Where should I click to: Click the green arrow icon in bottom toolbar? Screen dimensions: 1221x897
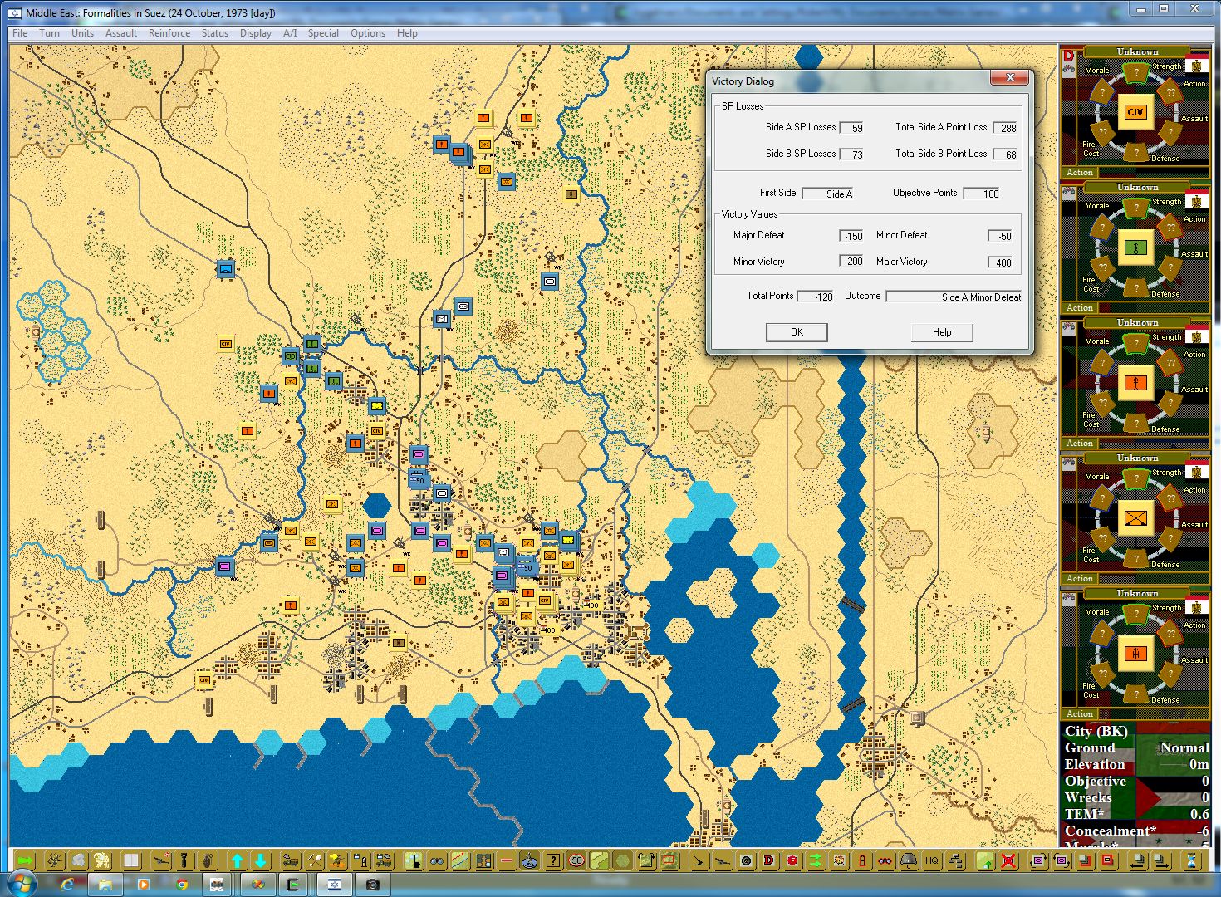tap(26, 860)
